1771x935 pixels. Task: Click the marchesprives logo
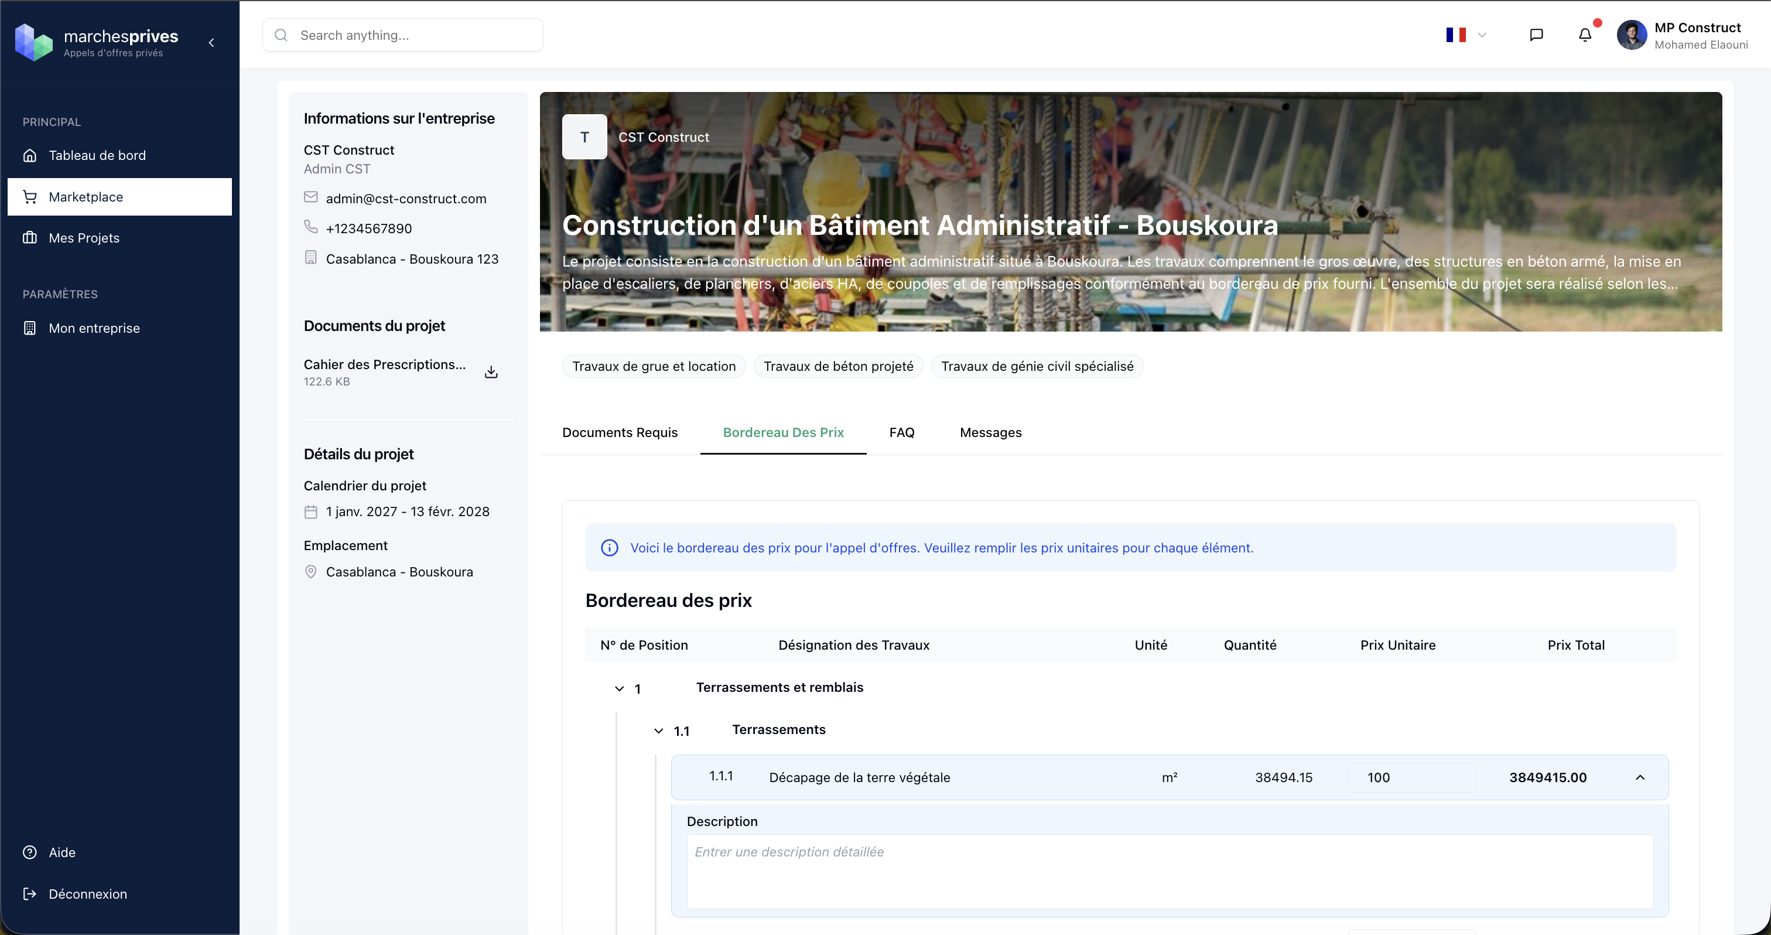(34, 42)
